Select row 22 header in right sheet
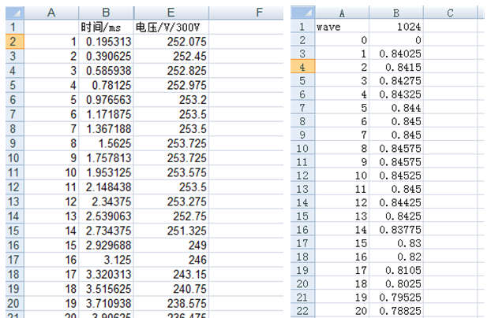 (303, 311)
